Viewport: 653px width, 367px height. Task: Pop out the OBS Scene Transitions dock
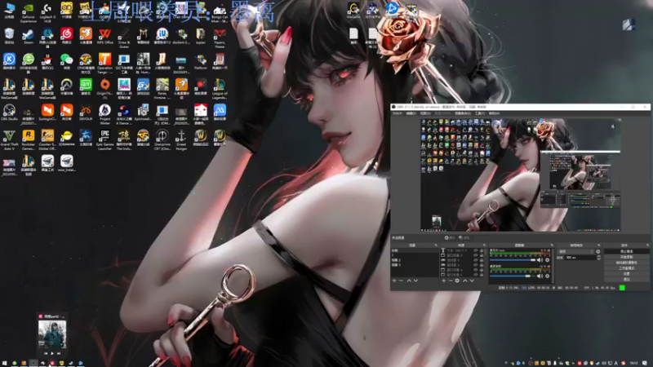599,245
